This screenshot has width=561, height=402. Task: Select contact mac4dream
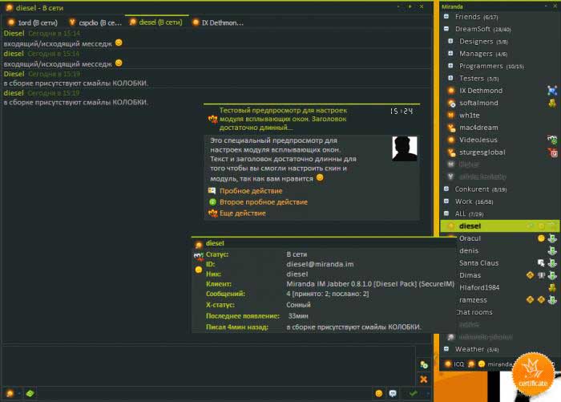478,128
